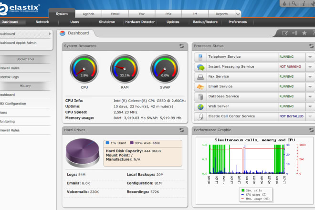Image resolution: width=315 pixels, height=210 pixels.
Task: Open Monitoring history link
Action: coord(25,121)
